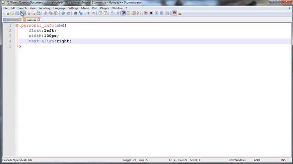Open the Edit menu
The height and width of the screenshot is (164, 293).
(13, 8)
